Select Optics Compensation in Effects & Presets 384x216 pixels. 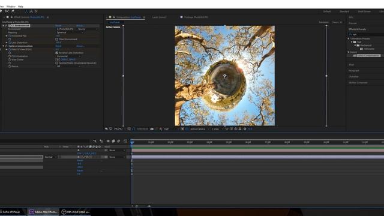(x=368, y=56)
